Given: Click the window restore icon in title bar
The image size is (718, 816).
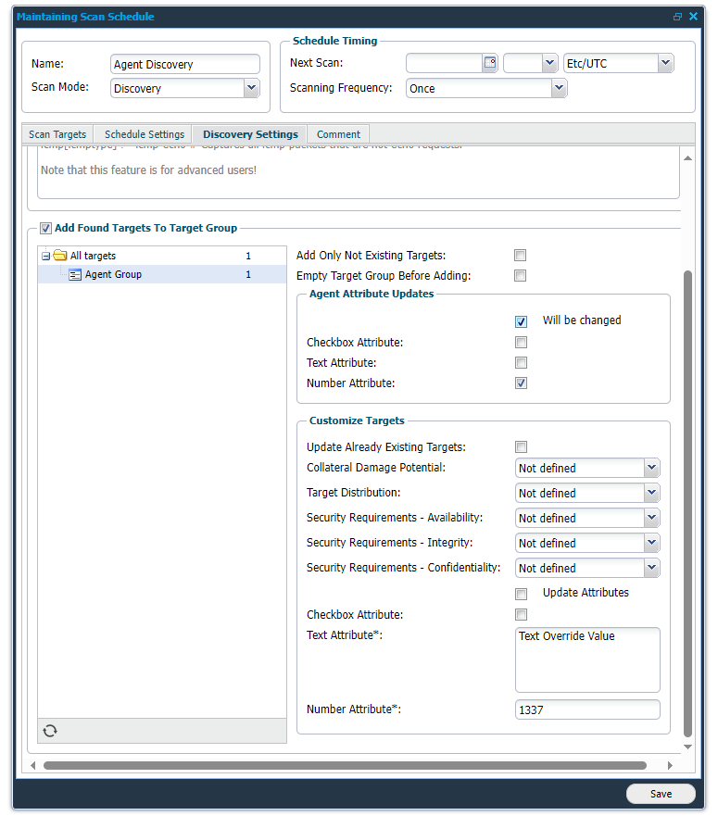Looking at the screenshot, I should point(677,17).
